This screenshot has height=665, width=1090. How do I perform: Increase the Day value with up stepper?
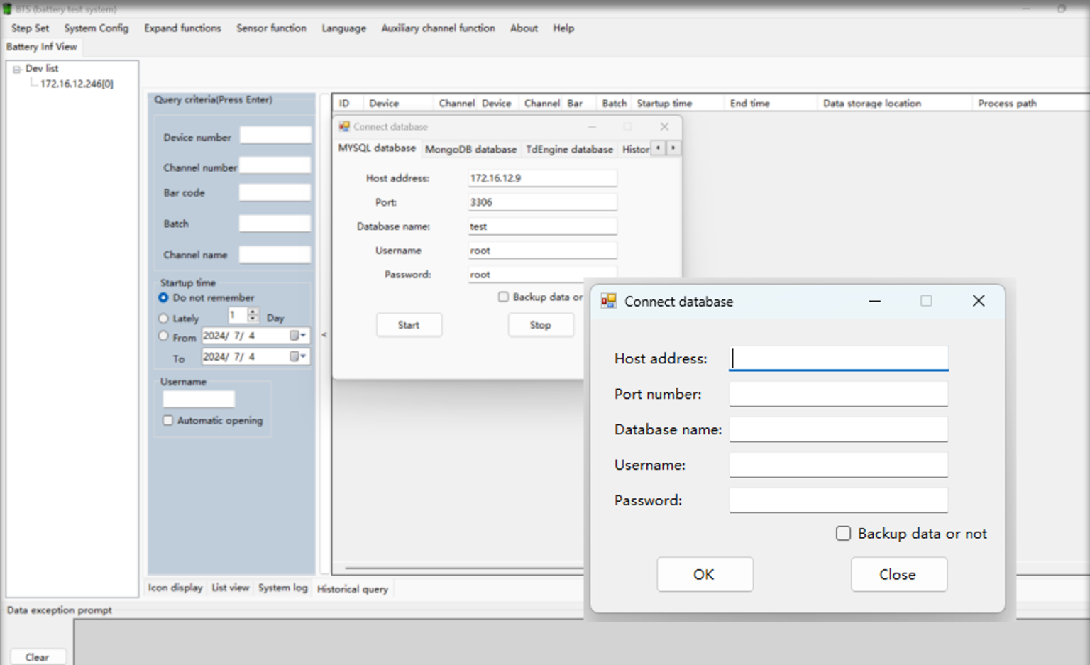point(253,311)
